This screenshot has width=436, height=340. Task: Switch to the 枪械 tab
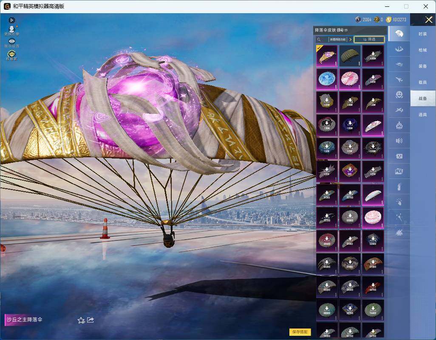(x=423, y=50)
